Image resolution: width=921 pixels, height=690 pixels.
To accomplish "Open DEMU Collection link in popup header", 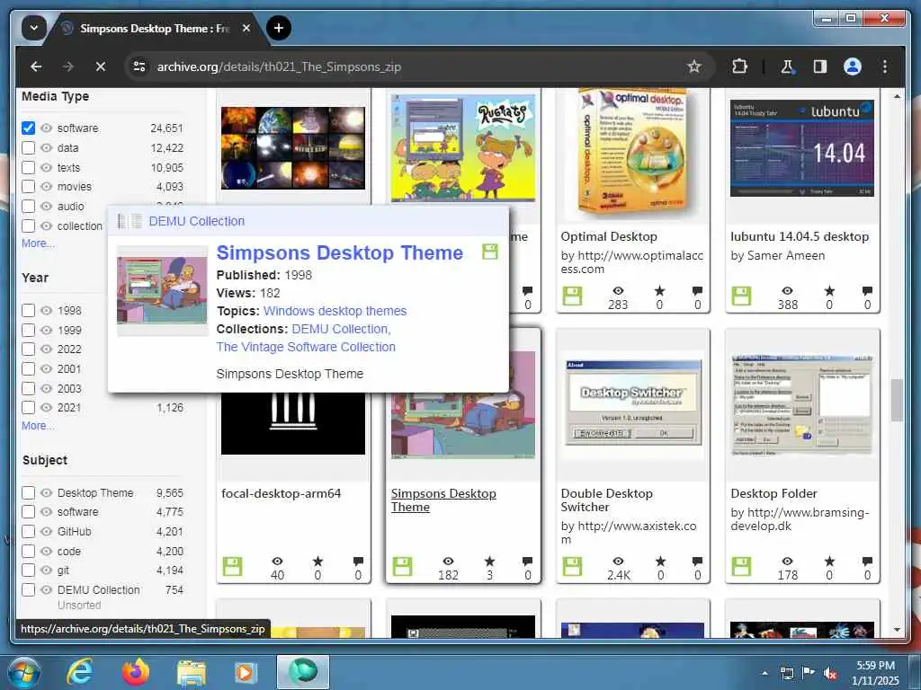I will pyautogui.click(x=197, y=221).
